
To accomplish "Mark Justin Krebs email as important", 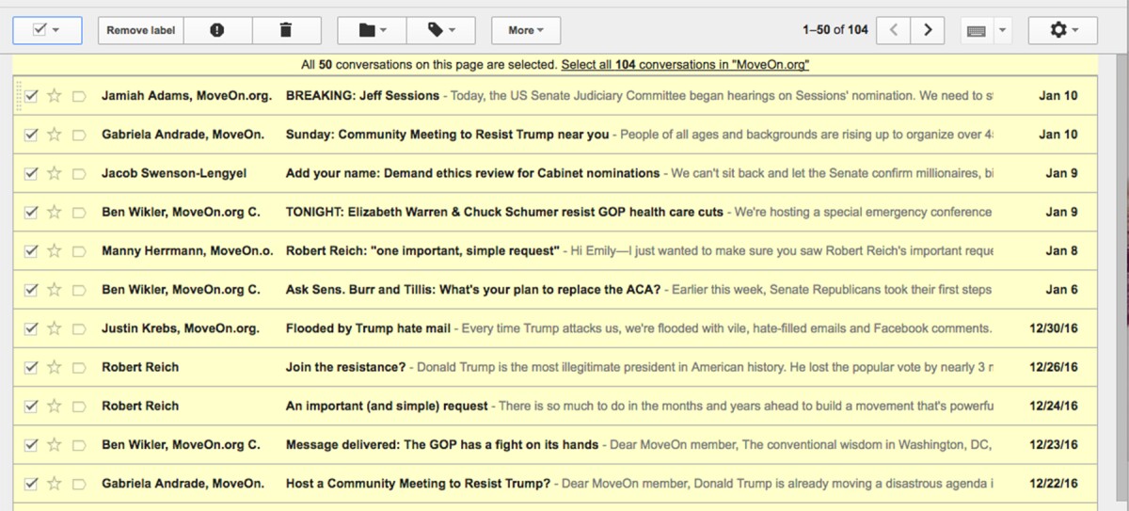I will (79, 328).
